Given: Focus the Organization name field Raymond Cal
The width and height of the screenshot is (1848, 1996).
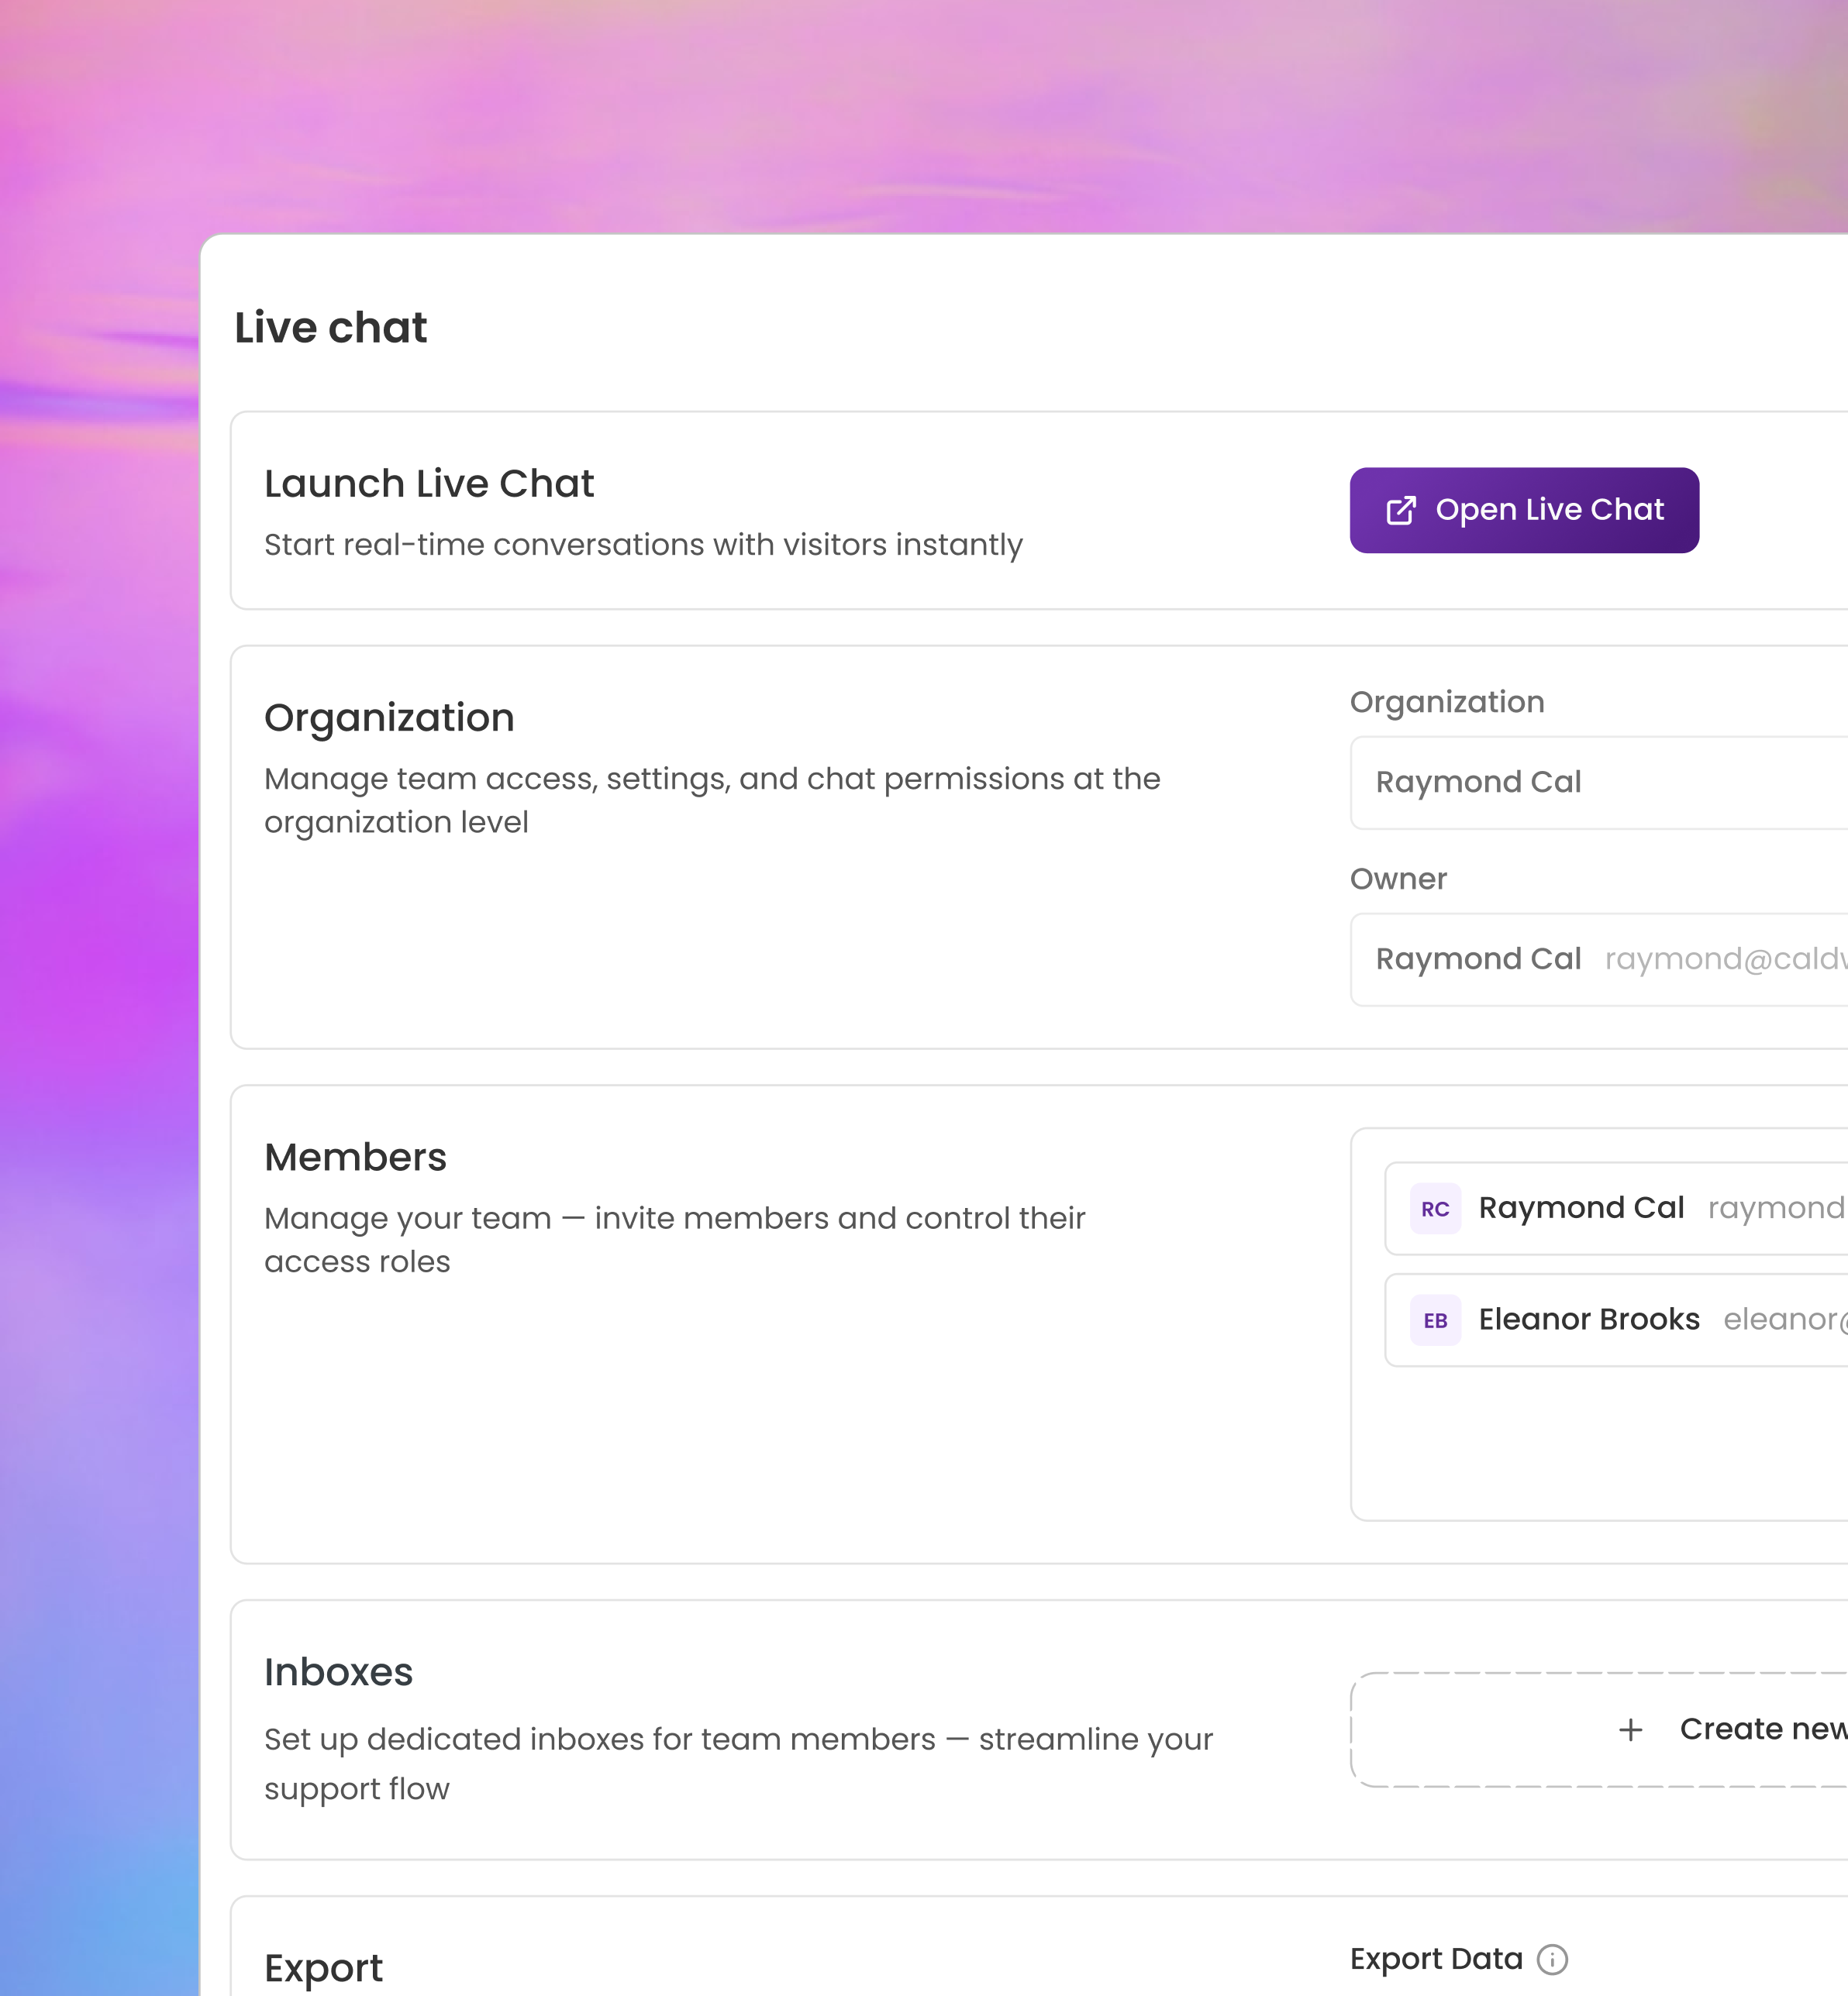Looking at the screenshot, I should tap(1600, 783).
